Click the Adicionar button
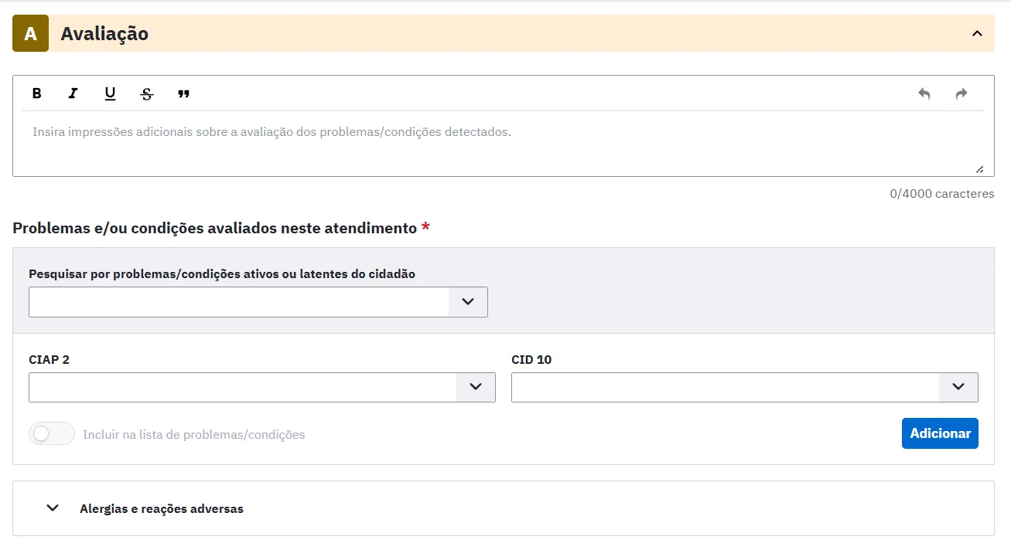1011x550 pixels. pos(940,433)
